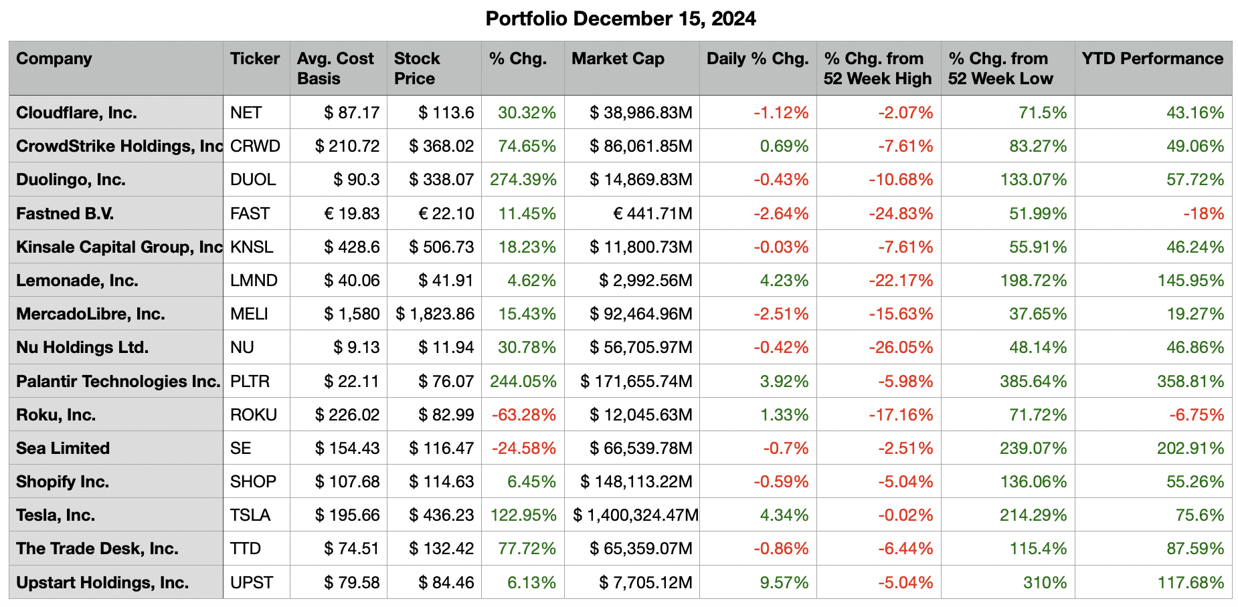
Task: Select the Sea Limited company cell
Action: (x=63, y=448)
